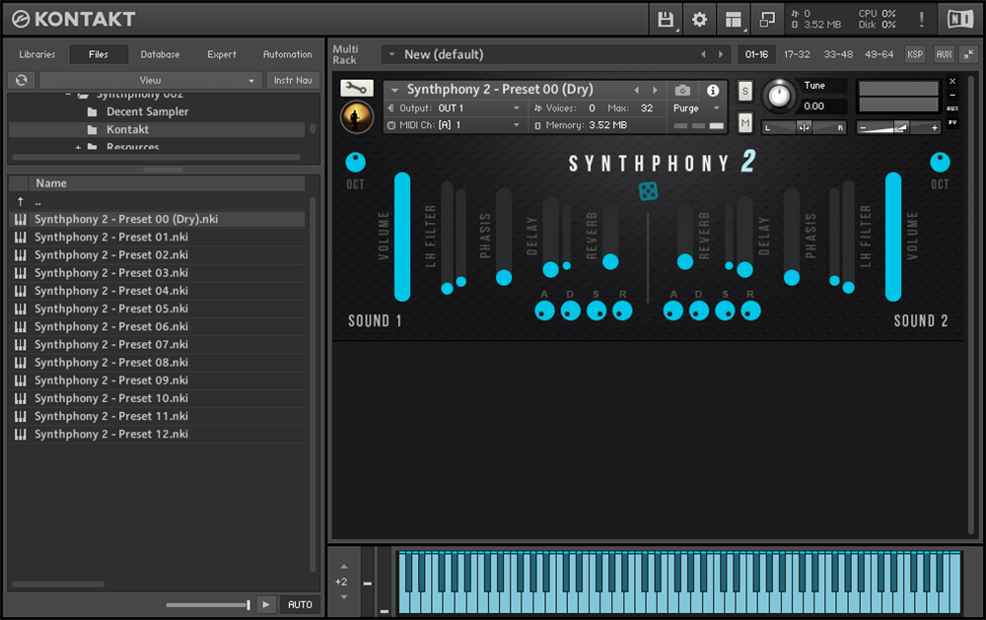Image resolution: width=986 pixels, height=620 pixels.
Task: Select Synthphony 2 - Preset 12.nki
Action: coord(157,434)
